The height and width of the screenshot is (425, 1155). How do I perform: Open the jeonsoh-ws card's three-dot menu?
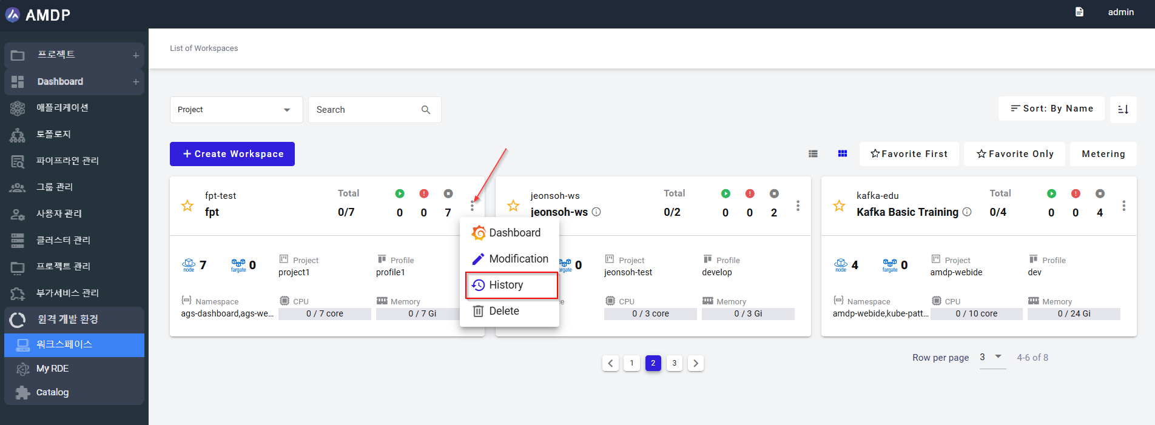coord(798,206)
